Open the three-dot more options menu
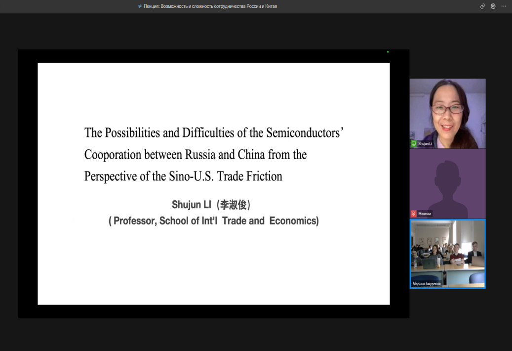 click(x=504, y=6)
